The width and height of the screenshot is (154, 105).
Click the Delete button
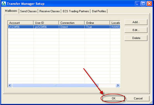136,38
